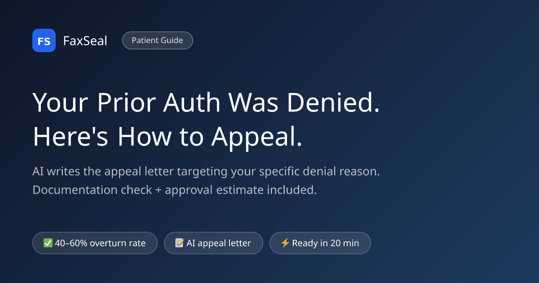Image resolution: width=539 pixels, height=283 pixels.
Task: Click the 'Documentation check' phrase
Action: pos(93,190)
